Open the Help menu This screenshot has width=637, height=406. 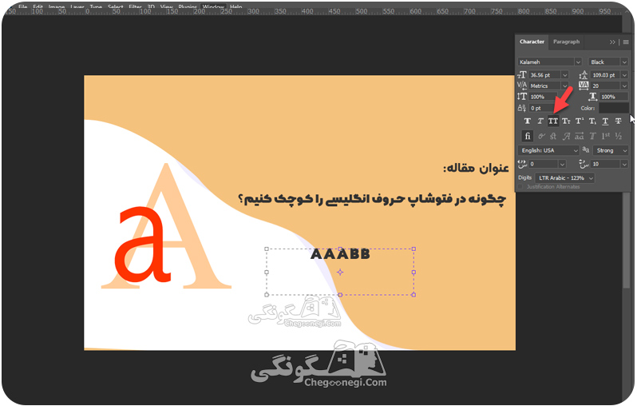236,6
